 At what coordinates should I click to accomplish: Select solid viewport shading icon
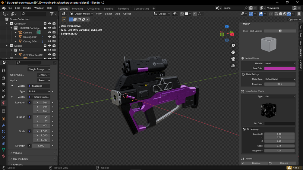pyautogui.click(x=281, y=14)
